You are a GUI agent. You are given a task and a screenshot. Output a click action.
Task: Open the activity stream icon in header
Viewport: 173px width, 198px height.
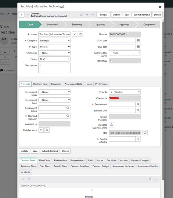[87, 15]
